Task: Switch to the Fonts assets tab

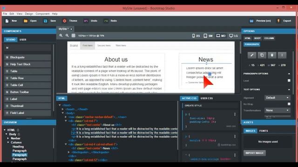Action: pyautogui.click(x=264, y=131)
